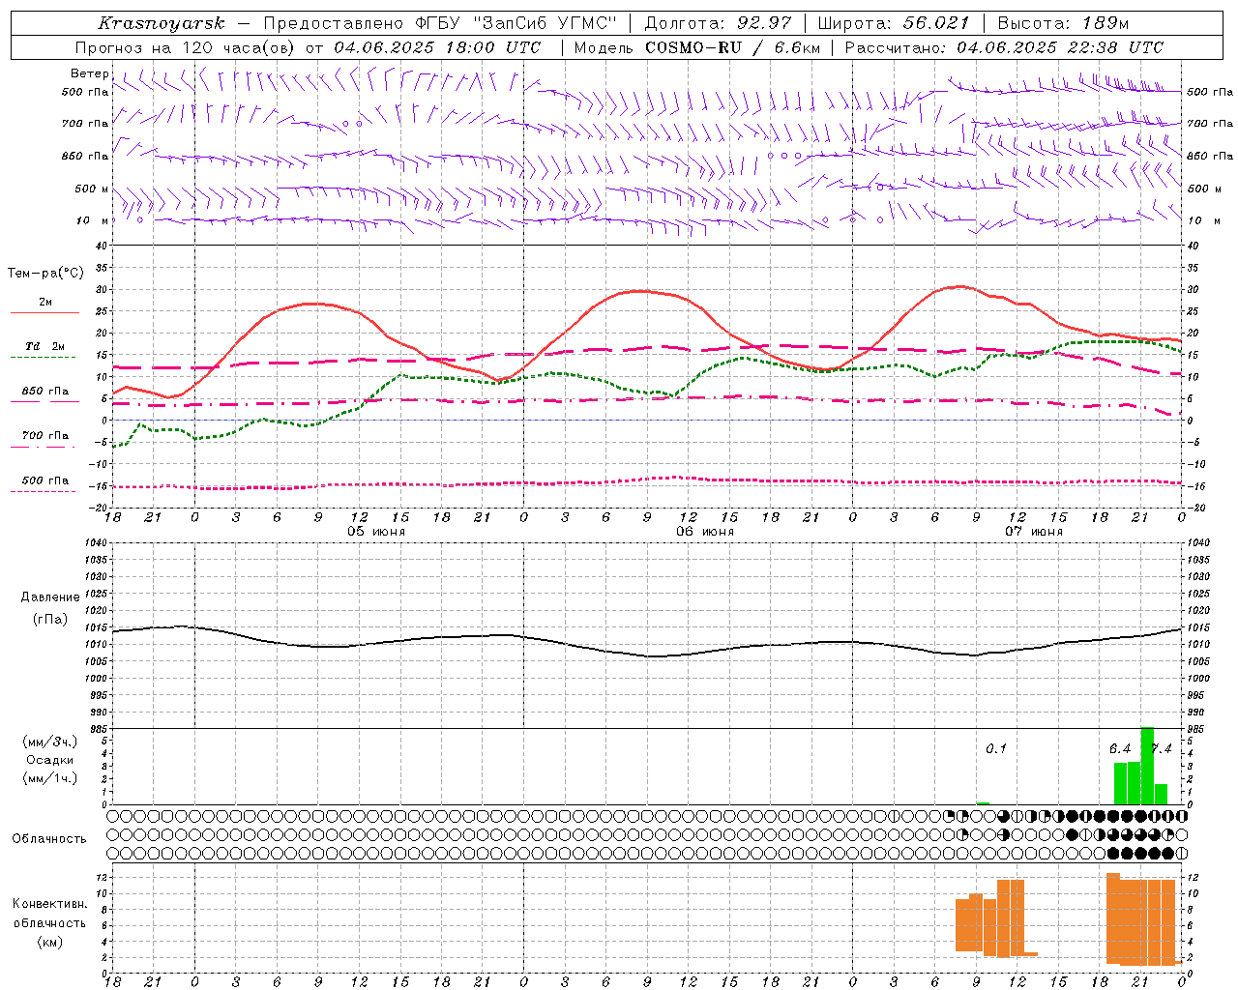1238x990 pixels.
Task: Click the 'Давление' pressure panel label
Action: click(49, 597)
